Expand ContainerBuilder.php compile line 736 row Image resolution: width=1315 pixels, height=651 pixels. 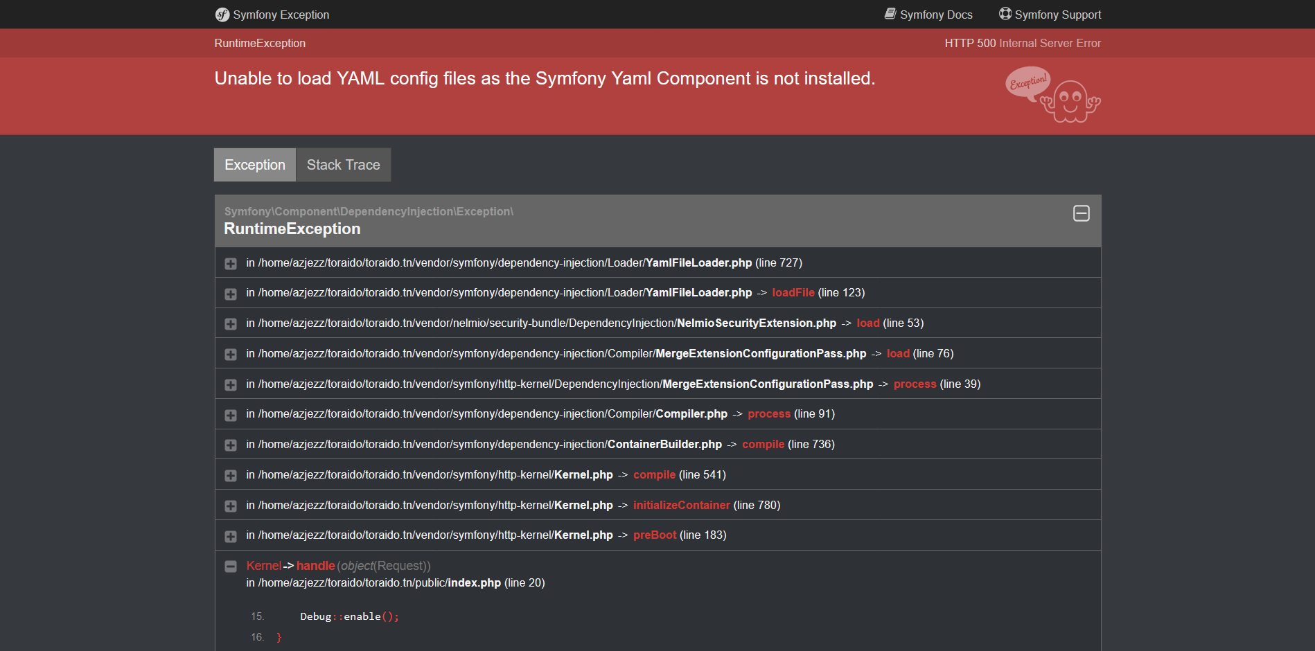[x=231, y=445]
